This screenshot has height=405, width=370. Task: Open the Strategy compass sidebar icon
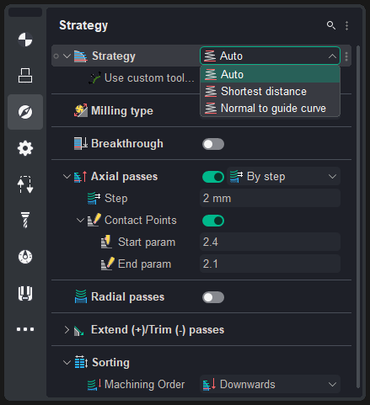click(x=25, y=112)
